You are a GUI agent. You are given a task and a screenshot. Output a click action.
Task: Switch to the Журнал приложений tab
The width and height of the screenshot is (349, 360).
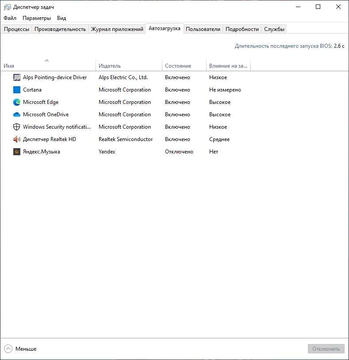[x=117, y=29]
